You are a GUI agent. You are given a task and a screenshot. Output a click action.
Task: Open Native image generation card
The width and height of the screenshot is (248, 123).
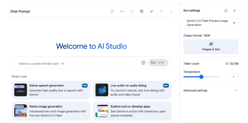(x=51, y=111)
